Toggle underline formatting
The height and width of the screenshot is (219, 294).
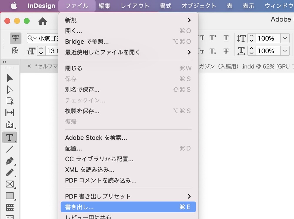click(226, 38)
